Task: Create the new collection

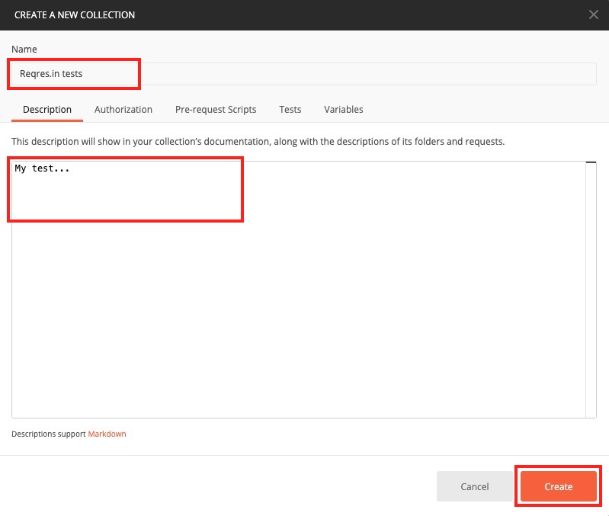Action: pos(558,486)
